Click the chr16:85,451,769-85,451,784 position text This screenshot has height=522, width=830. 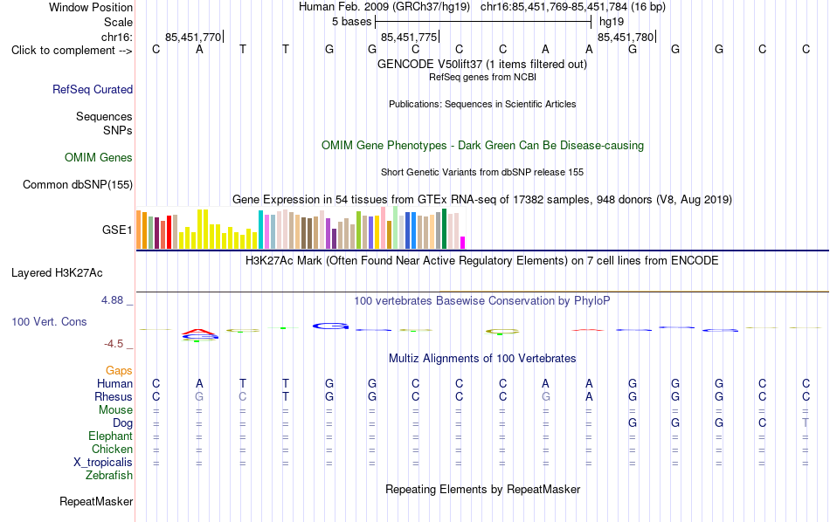pos(573,7)
